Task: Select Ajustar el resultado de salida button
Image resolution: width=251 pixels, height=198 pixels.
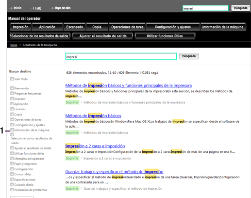Action: click(102, 36)
